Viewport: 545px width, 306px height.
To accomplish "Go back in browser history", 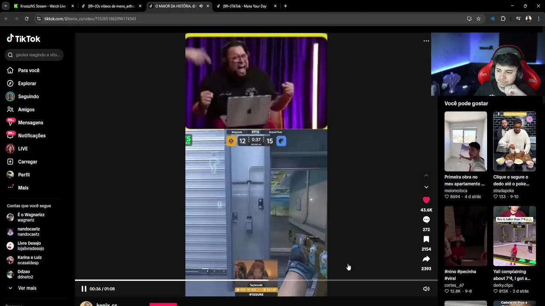I will point(6,19).
